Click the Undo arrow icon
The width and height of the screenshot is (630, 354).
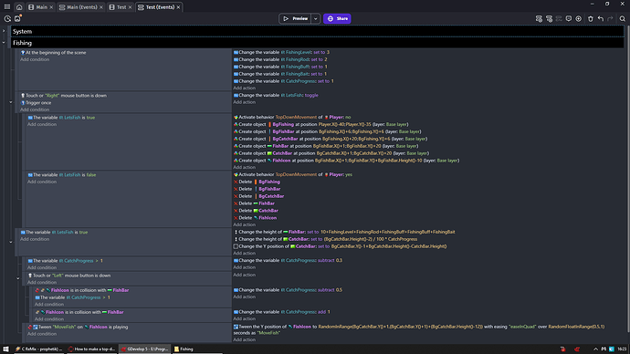click(601, 18)
